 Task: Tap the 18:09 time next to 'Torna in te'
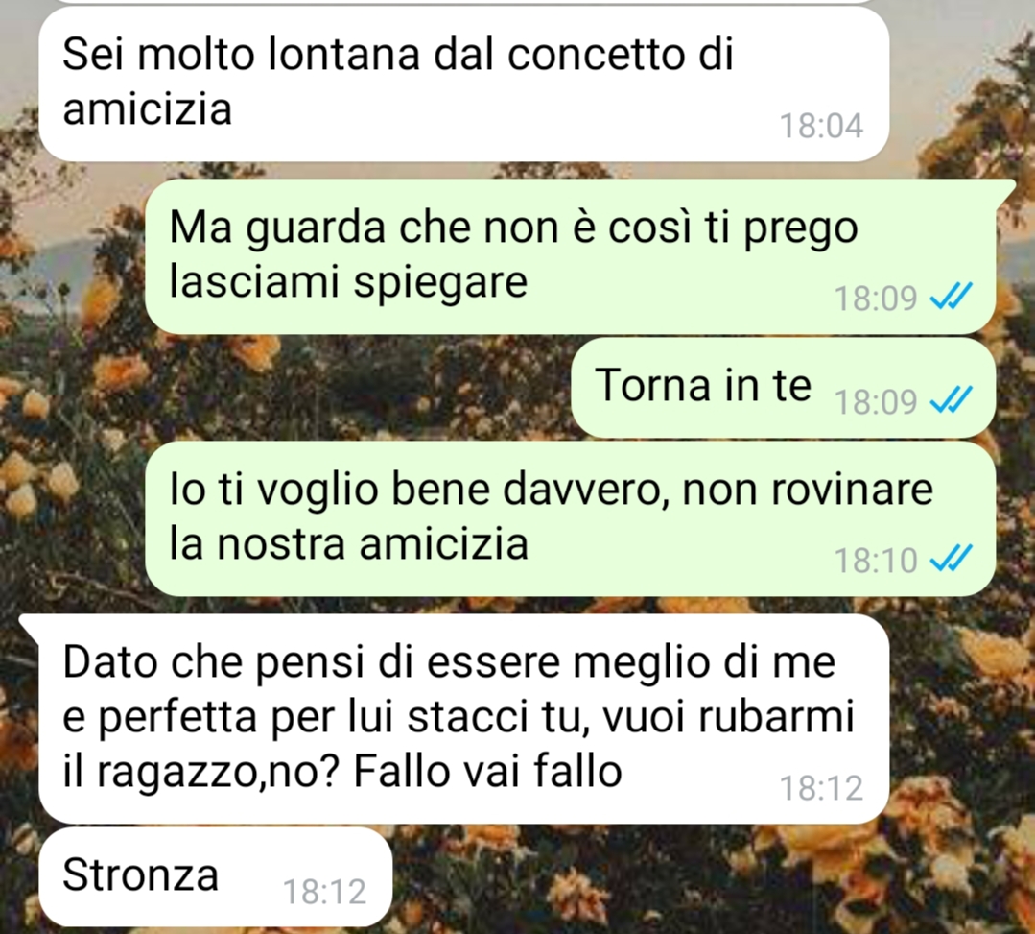click(876, 401)
